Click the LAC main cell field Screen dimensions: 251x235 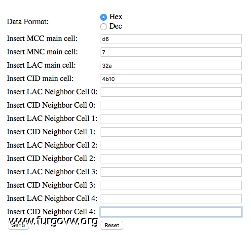171,66
